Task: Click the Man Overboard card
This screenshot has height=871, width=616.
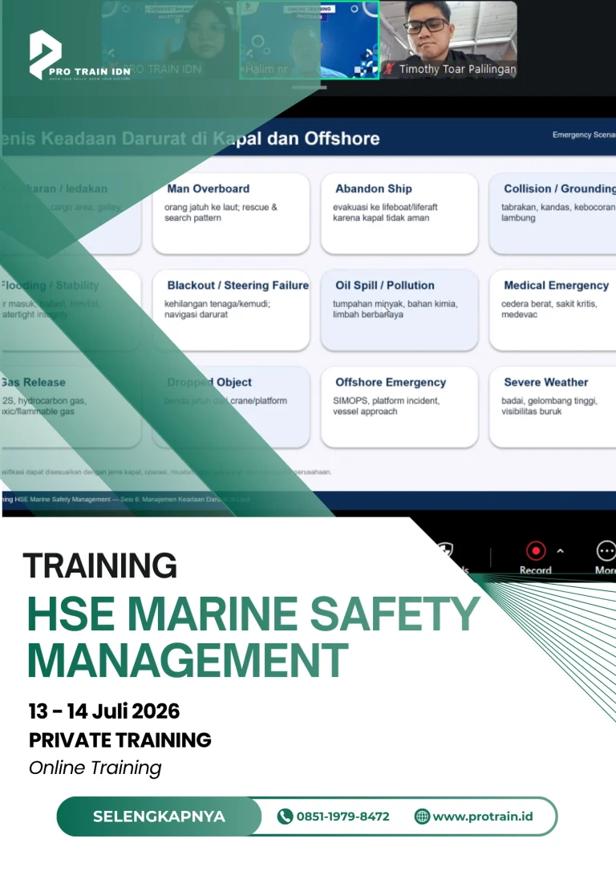Action: click(231, 213)
